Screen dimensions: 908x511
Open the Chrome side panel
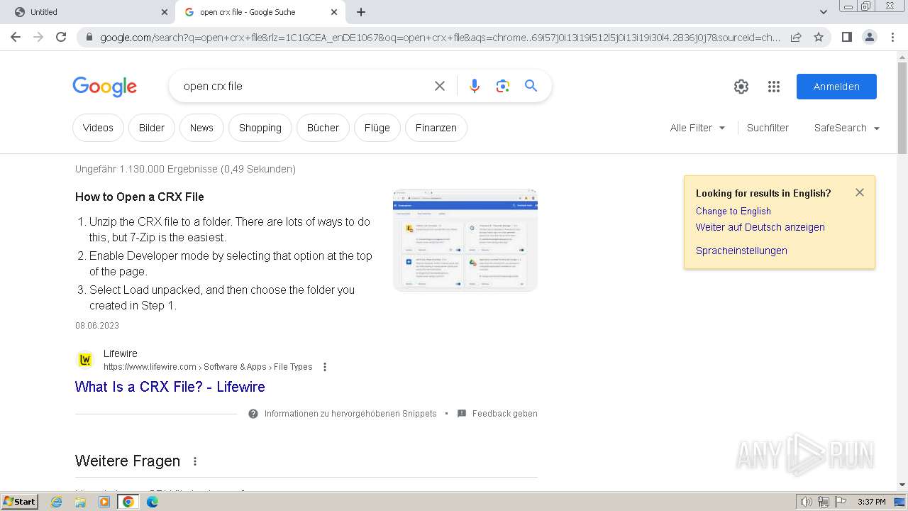click(x=846, y=37)
